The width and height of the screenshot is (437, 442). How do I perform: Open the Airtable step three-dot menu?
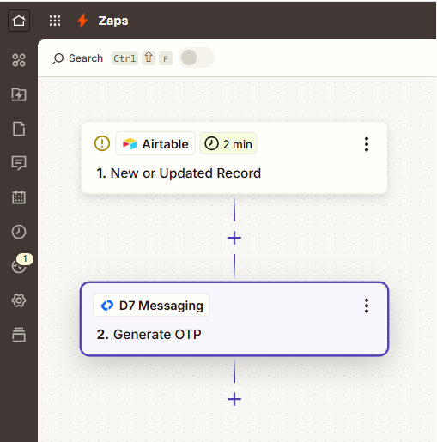367,144
